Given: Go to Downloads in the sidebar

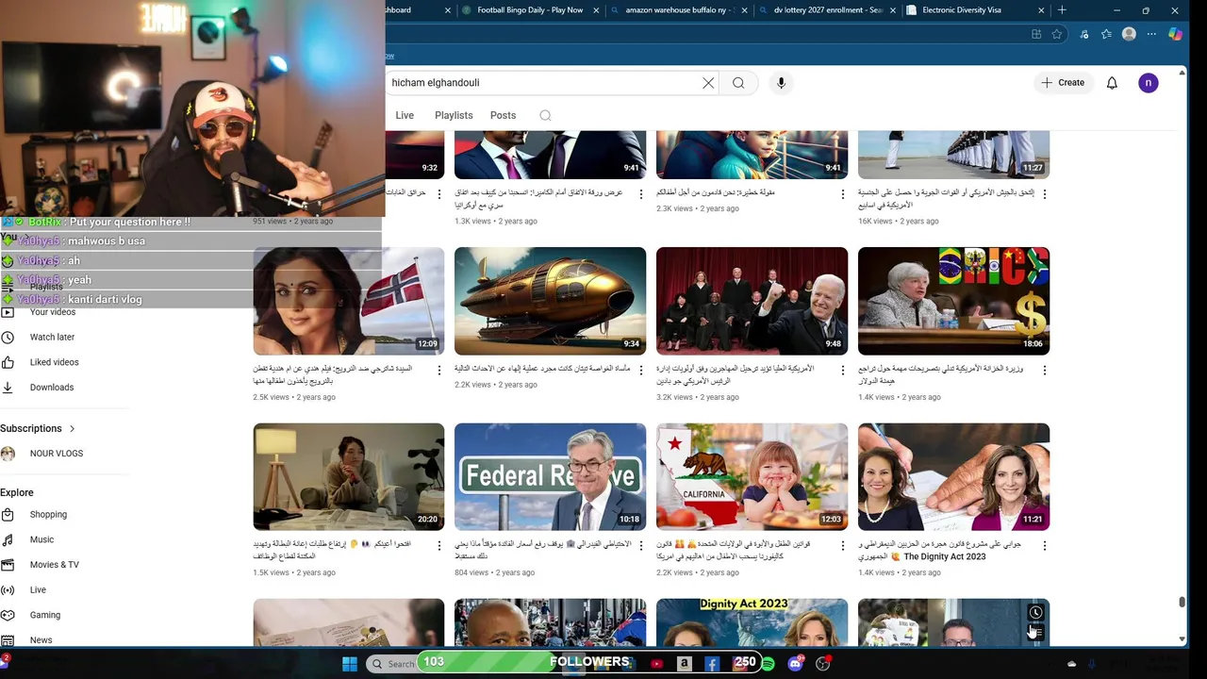Looking at the screenshot, I should pyautogui.click(x=51, y=388).
